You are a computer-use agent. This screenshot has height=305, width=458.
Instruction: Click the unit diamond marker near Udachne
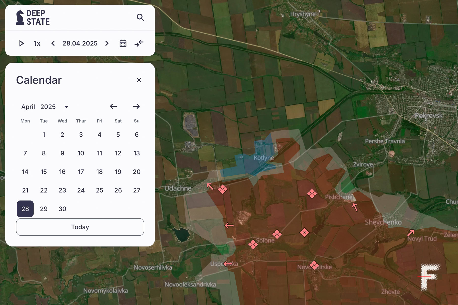tap(223, 189)
